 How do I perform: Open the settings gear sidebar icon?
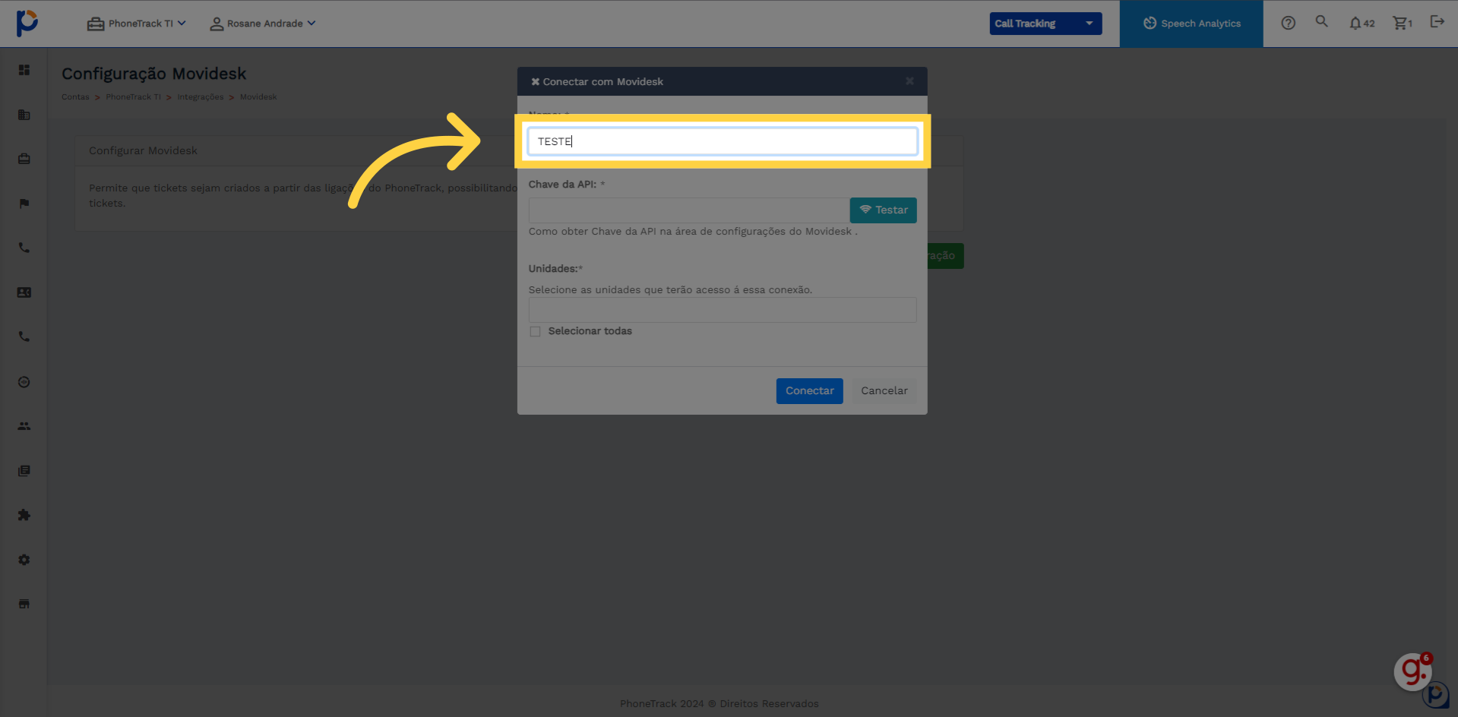[x=24, y=560]
